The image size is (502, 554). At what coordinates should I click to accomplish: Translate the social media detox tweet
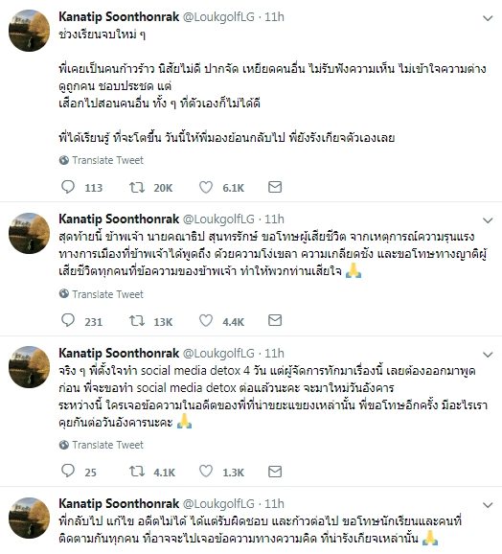click(x=101, y=445)
